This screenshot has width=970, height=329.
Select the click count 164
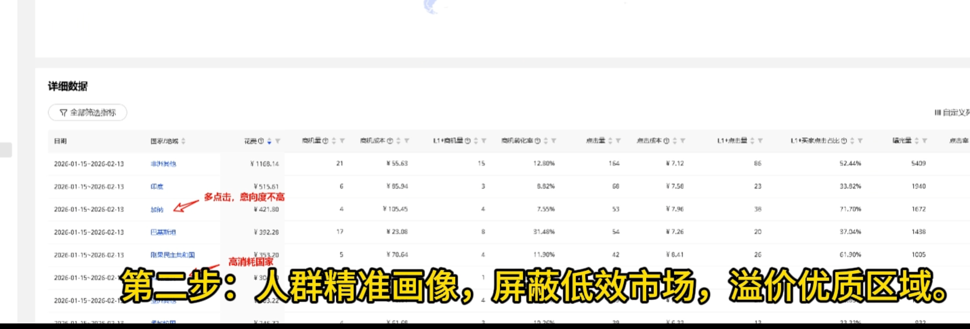coord(614,164)
